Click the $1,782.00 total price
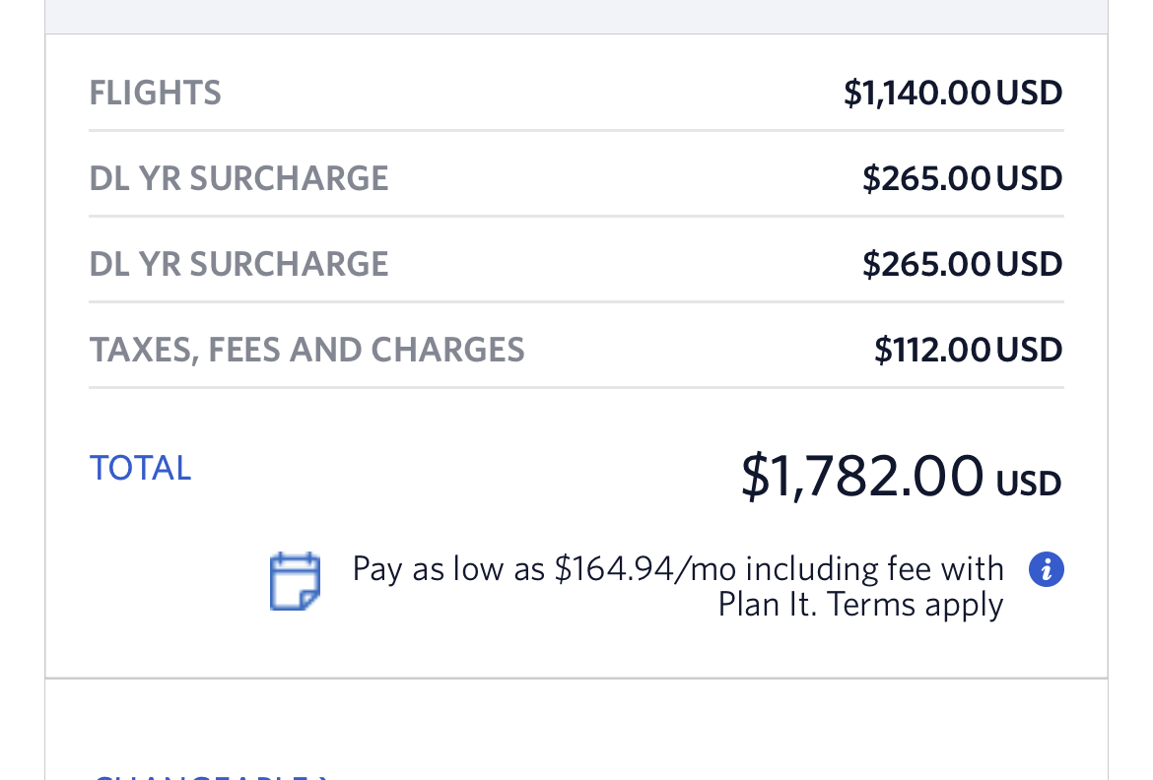The image size is (1153, 780). [861, 475]
